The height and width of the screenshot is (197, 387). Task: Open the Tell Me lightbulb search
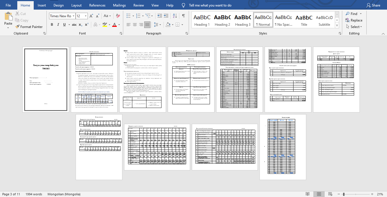(x=184, y=5)
